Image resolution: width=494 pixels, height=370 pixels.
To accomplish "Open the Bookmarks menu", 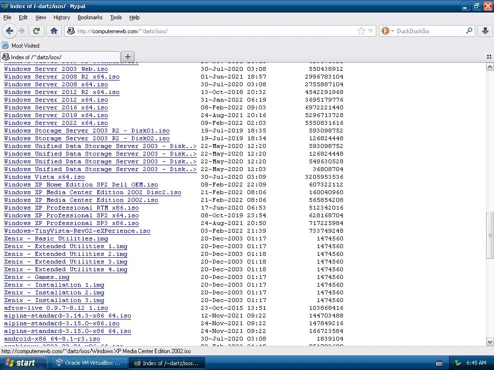I will pos(90,18).
